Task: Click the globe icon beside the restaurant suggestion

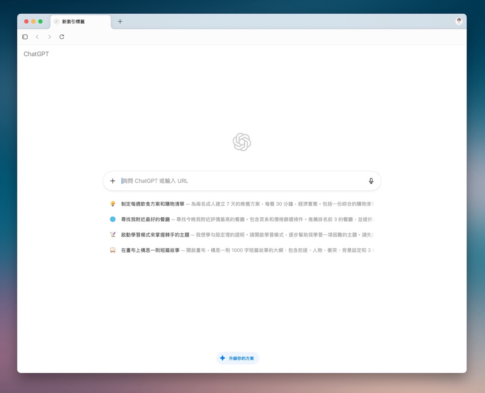Action: click(113, 219)
